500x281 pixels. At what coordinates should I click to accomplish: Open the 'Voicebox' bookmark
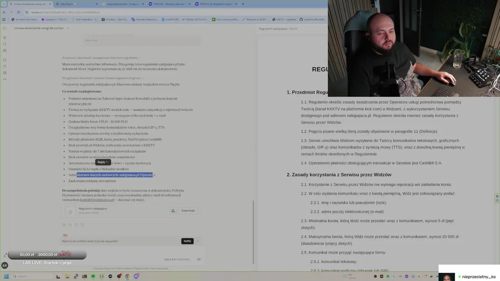coord(115,19)
